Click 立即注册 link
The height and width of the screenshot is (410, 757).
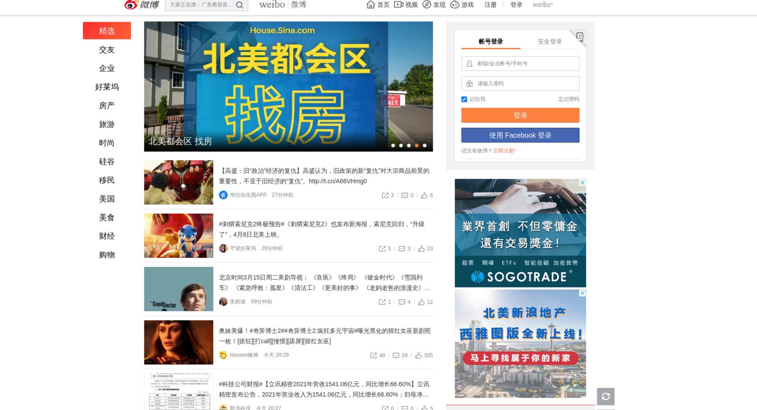click(504, 151)
